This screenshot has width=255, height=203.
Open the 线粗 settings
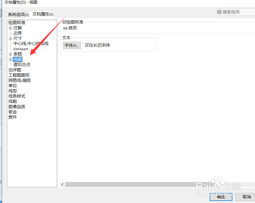coord(13,101)
